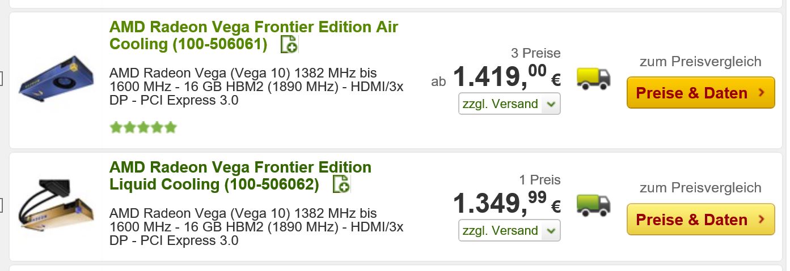
Task: Click the yellow delivery truck icon
Action: click(x=593, y=78)
